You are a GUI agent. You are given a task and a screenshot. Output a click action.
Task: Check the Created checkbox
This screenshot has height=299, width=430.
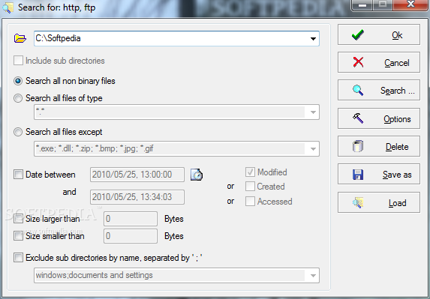(250, 187)
